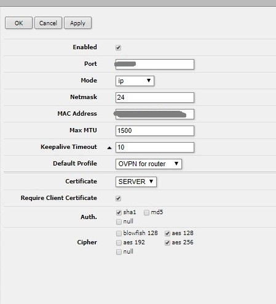Disable the aes 256 cipher
The height and width of the screenshot is (304, 276).
167,242
